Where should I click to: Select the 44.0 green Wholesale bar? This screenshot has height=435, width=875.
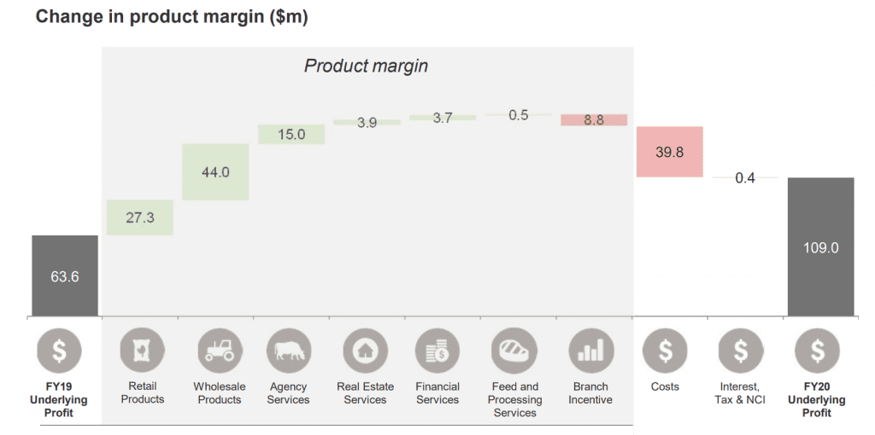tap(215, 172)
